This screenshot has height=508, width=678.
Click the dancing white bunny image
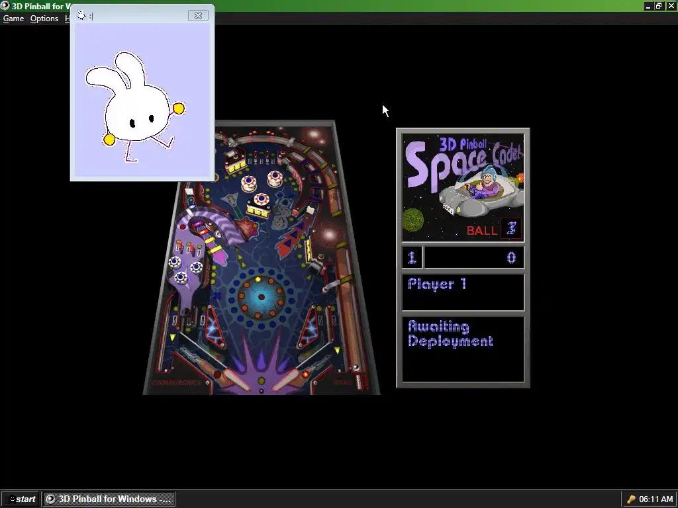(135, 106)
